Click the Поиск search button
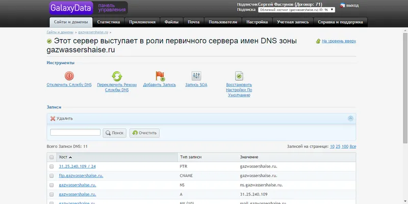This screenshot has width=408, height=204. click(114, 133)
